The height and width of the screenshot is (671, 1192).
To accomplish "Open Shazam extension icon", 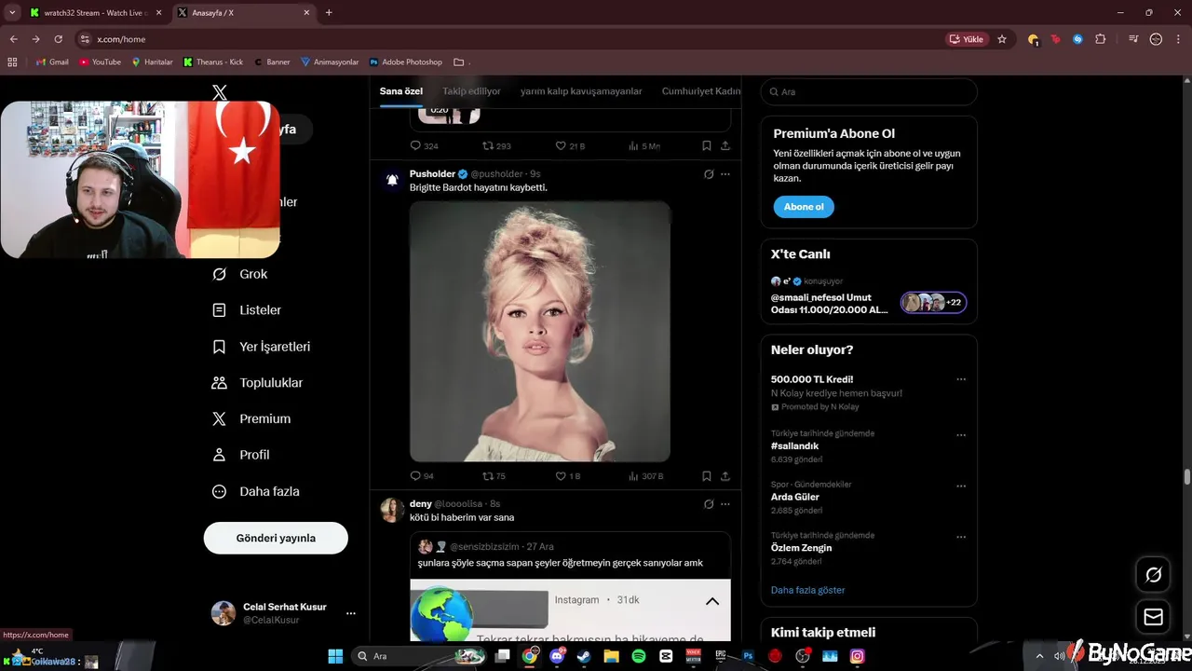I will [x=1077, y=39].
